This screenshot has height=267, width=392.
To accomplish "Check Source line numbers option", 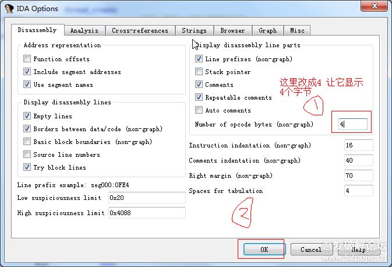I will 27,154.
